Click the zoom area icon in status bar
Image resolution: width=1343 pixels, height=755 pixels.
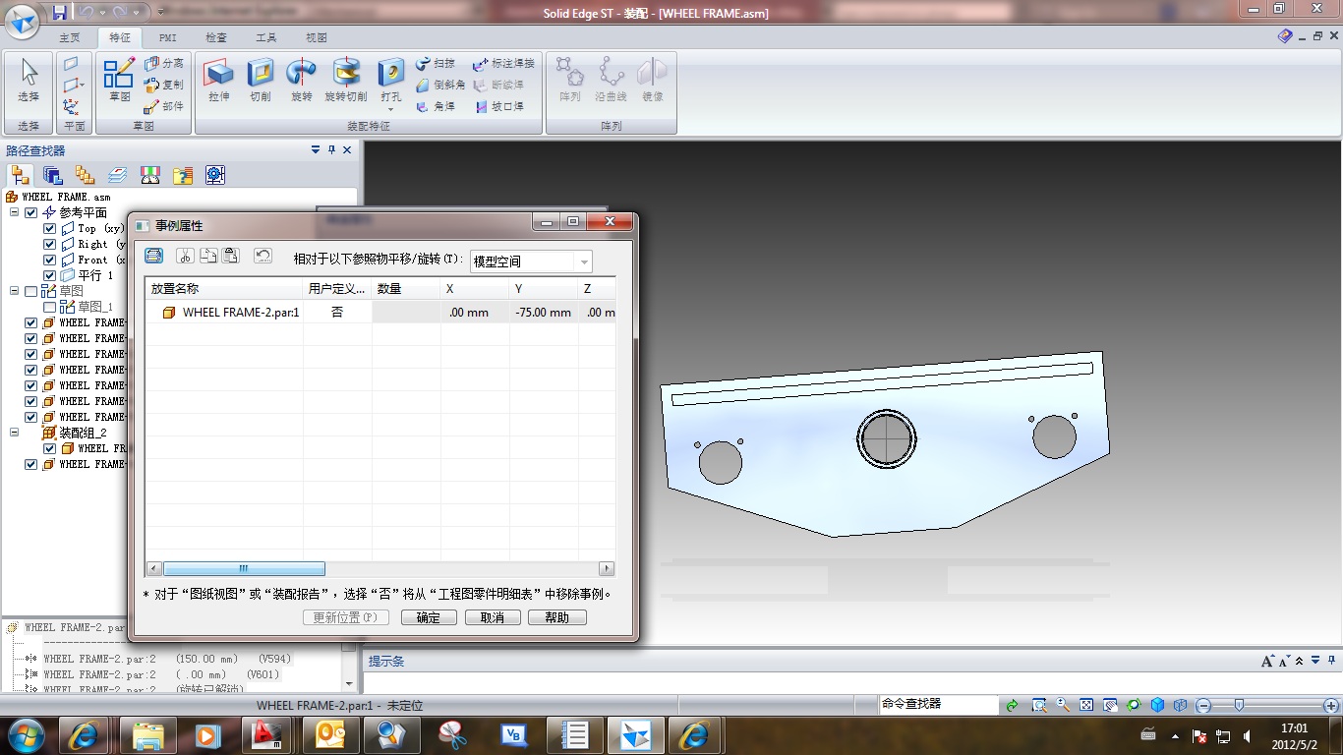(x=1039, y=705)
